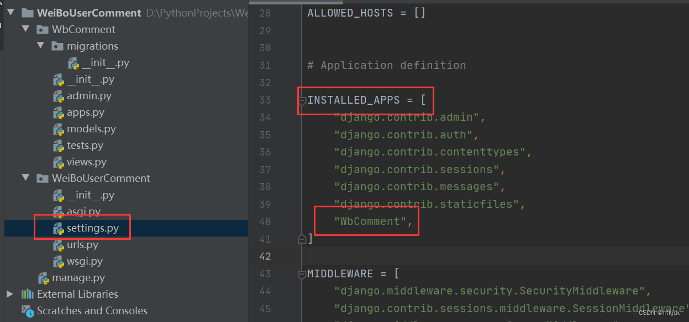Select settings.py in the project tree
Screen dimensions: 689x322
coord(93,228)
